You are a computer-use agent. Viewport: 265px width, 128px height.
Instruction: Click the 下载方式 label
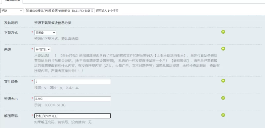pyautogui.click(x=11, y=33)
